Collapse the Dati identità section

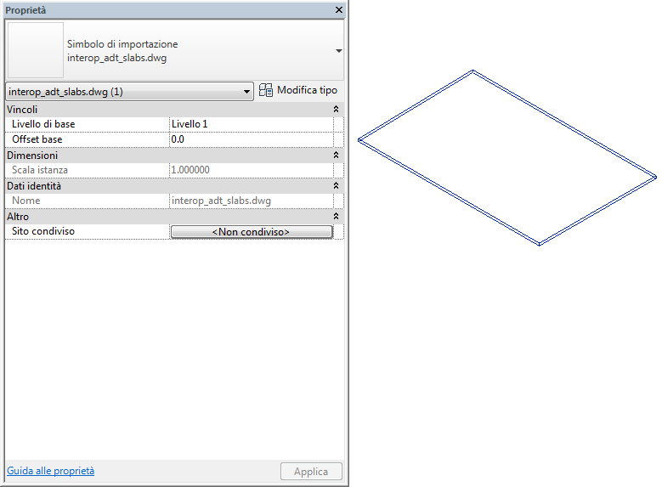(x=336, y=186)
